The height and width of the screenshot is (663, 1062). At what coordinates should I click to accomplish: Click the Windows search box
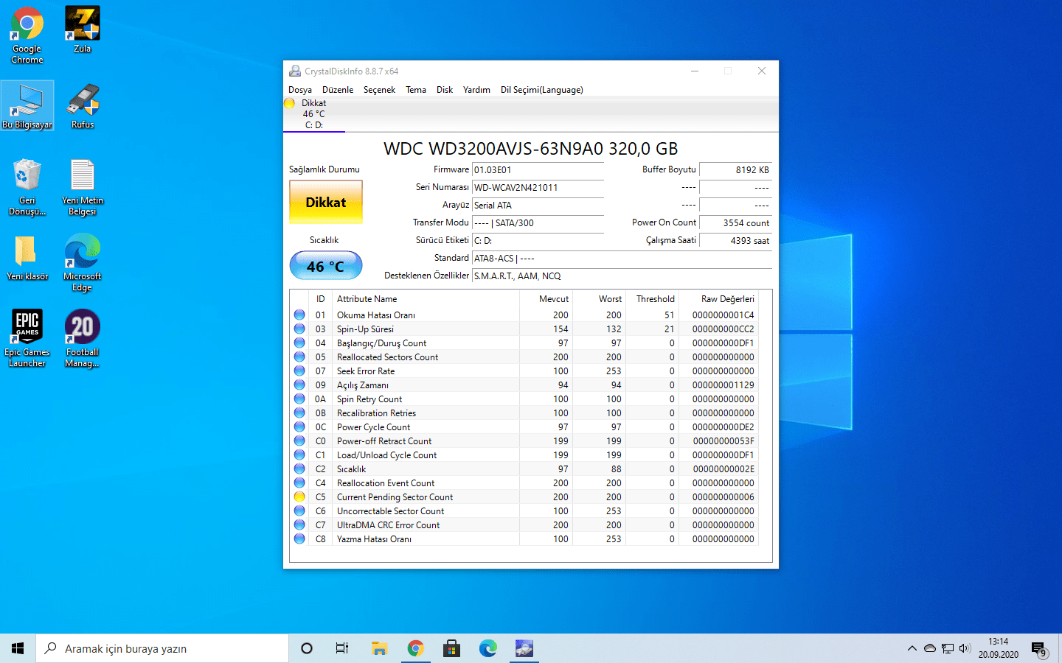click(162, 648)
